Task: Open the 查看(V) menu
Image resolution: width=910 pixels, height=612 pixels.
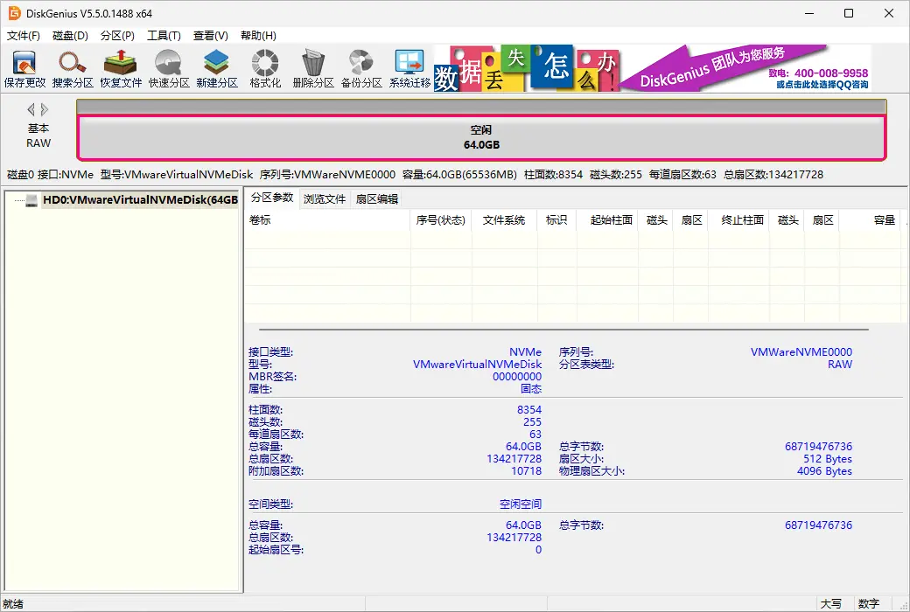Action: point(211,35)
